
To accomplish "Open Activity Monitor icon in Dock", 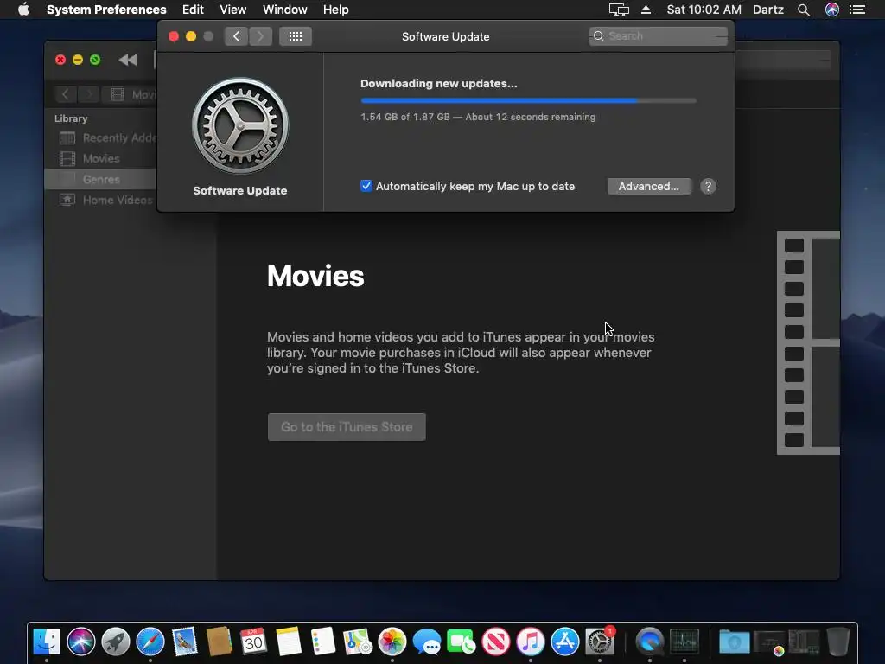I will click(x=684, y=642).
